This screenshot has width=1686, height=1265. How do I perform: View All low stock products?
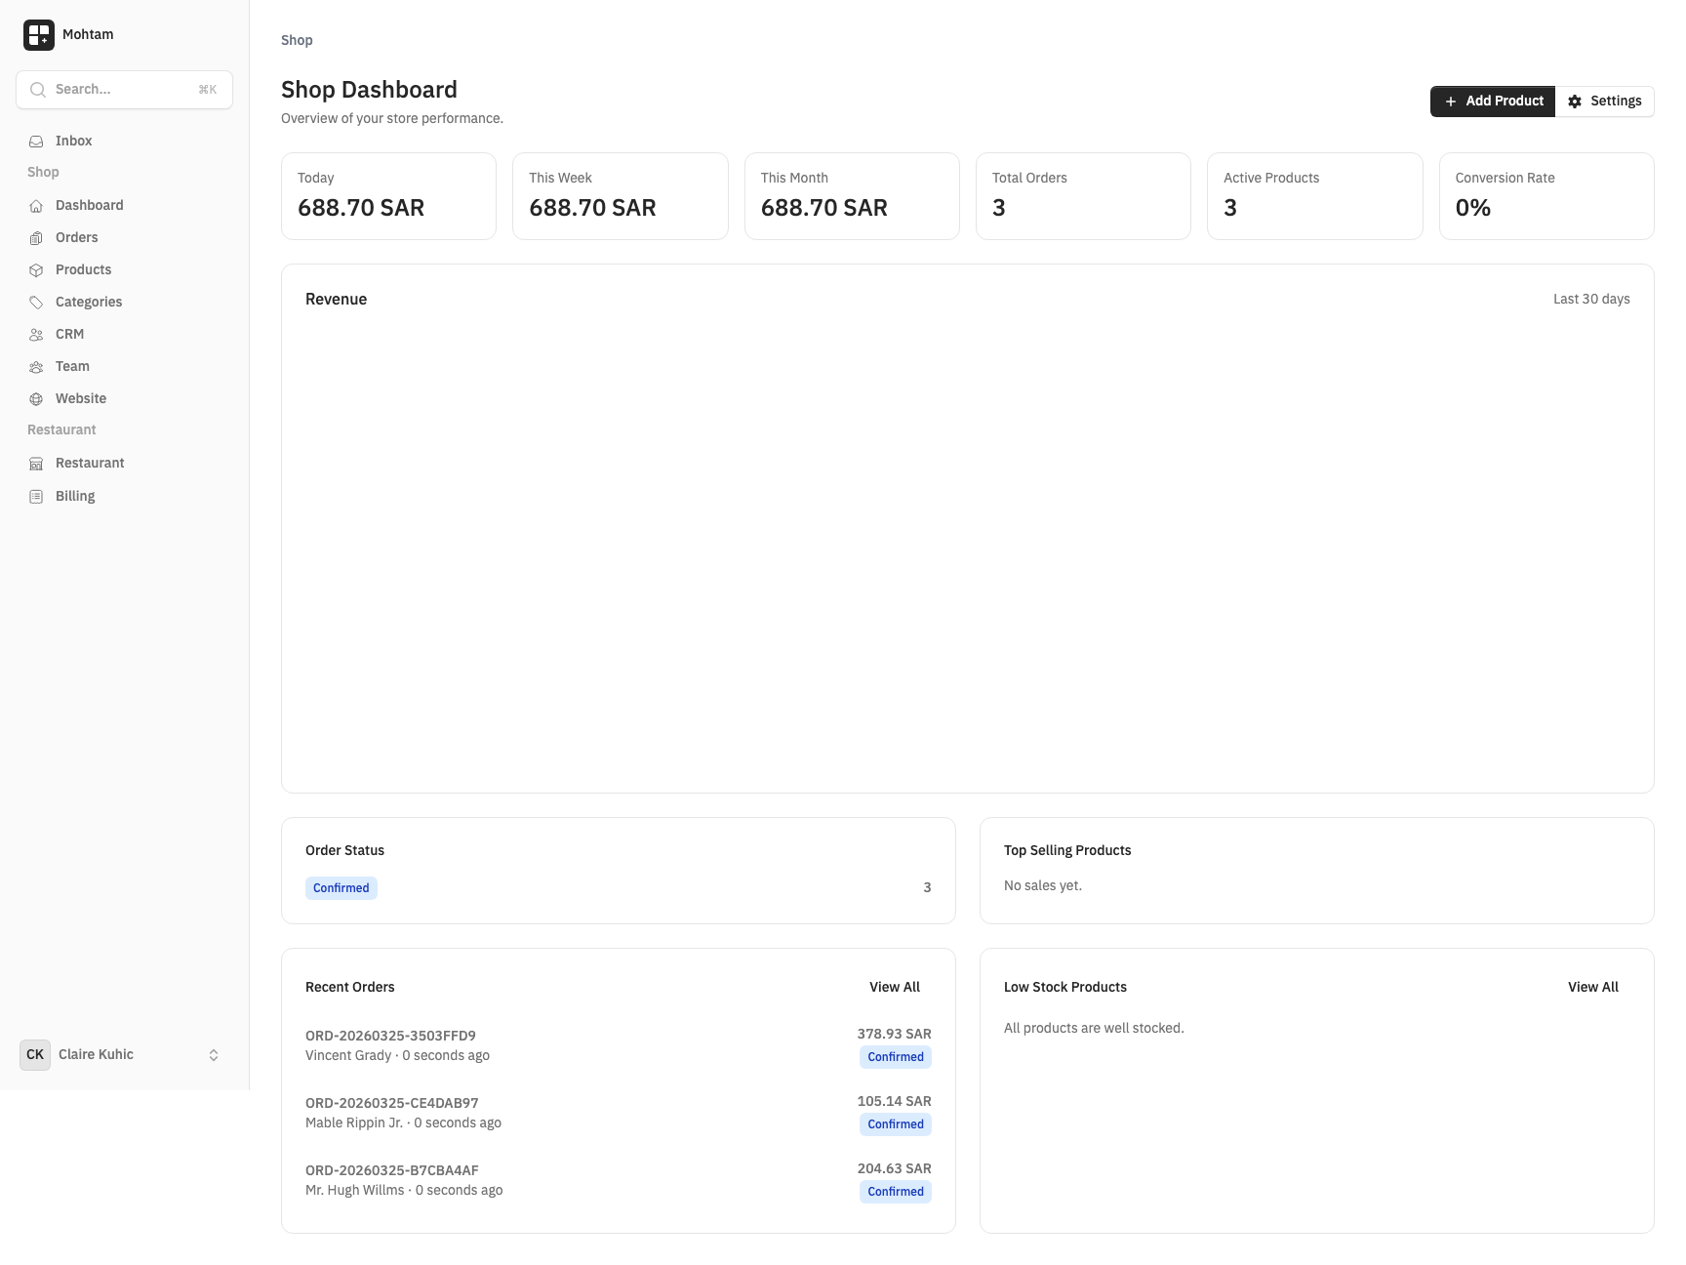tap(1592, 987)
